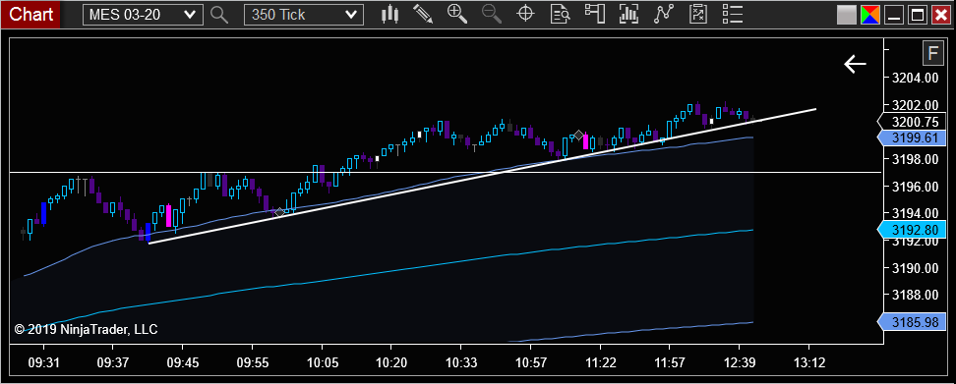
Task: Click the instrument search magnifier icon
Action: pos(219,15)
